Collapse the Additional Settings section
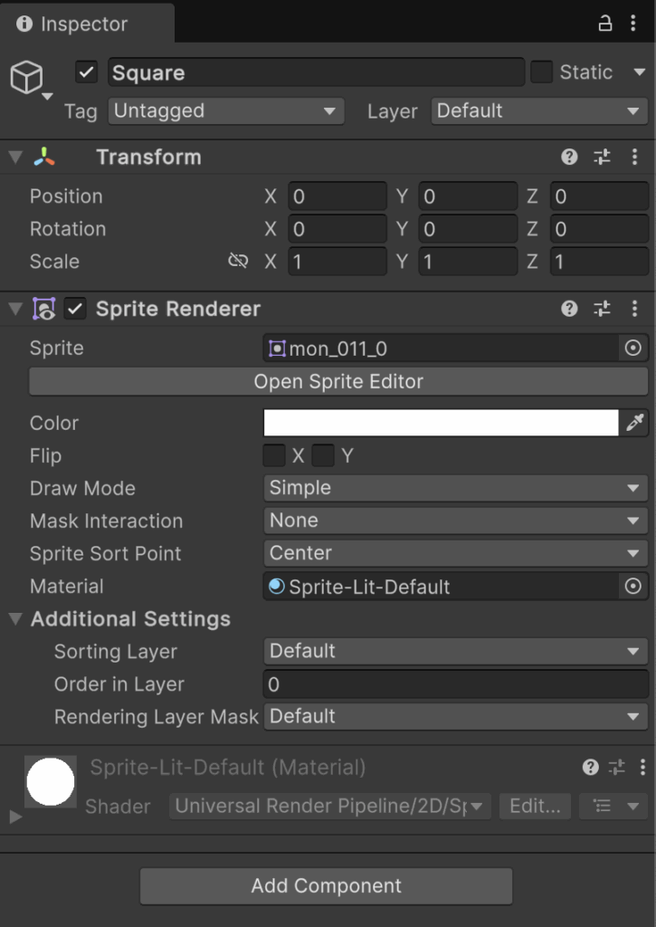Screen dimensions: 656x927 (x=16, y=619)
